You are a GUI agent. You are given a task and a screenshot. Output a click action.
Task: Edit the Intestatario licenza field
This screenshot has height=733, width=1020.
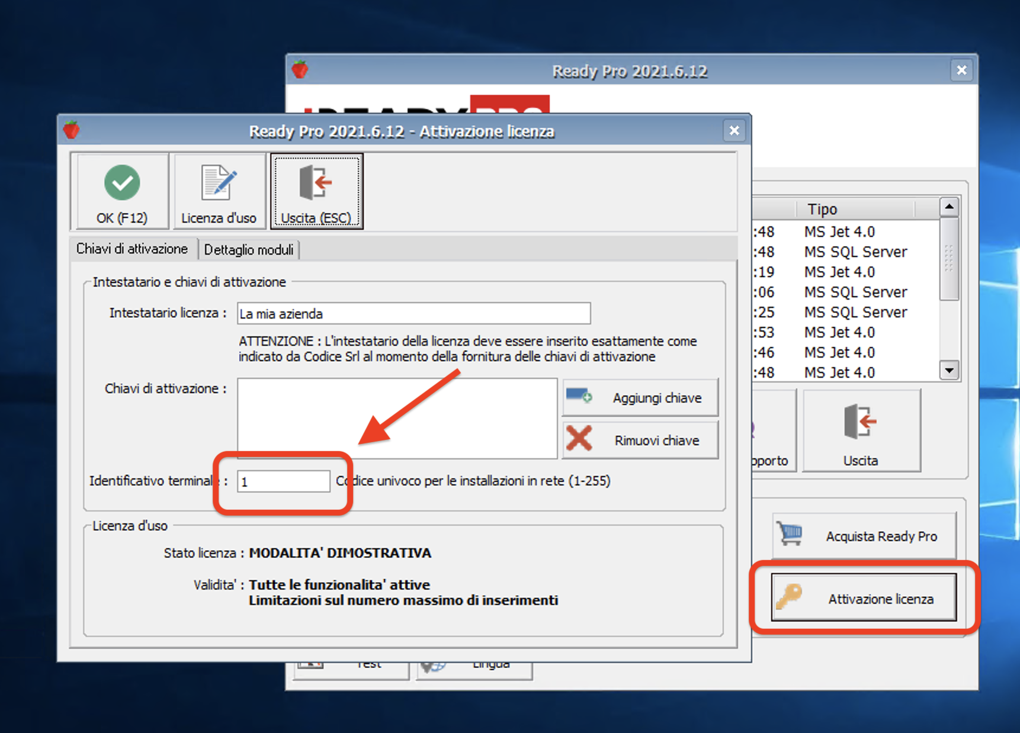pos(413,313)
